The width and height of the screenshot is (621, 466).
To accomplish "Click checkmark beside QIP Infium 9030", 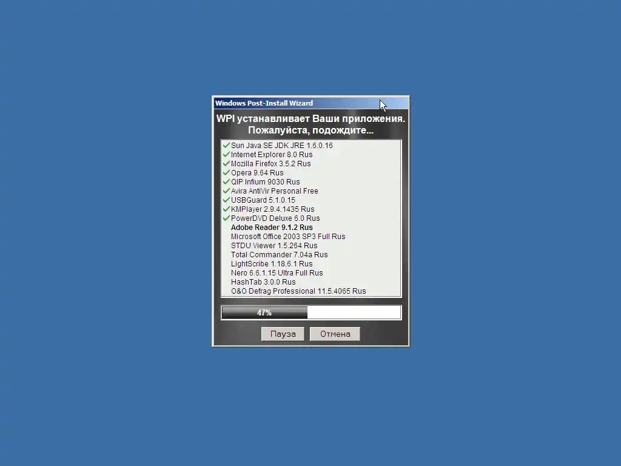I will pos(226,181).
